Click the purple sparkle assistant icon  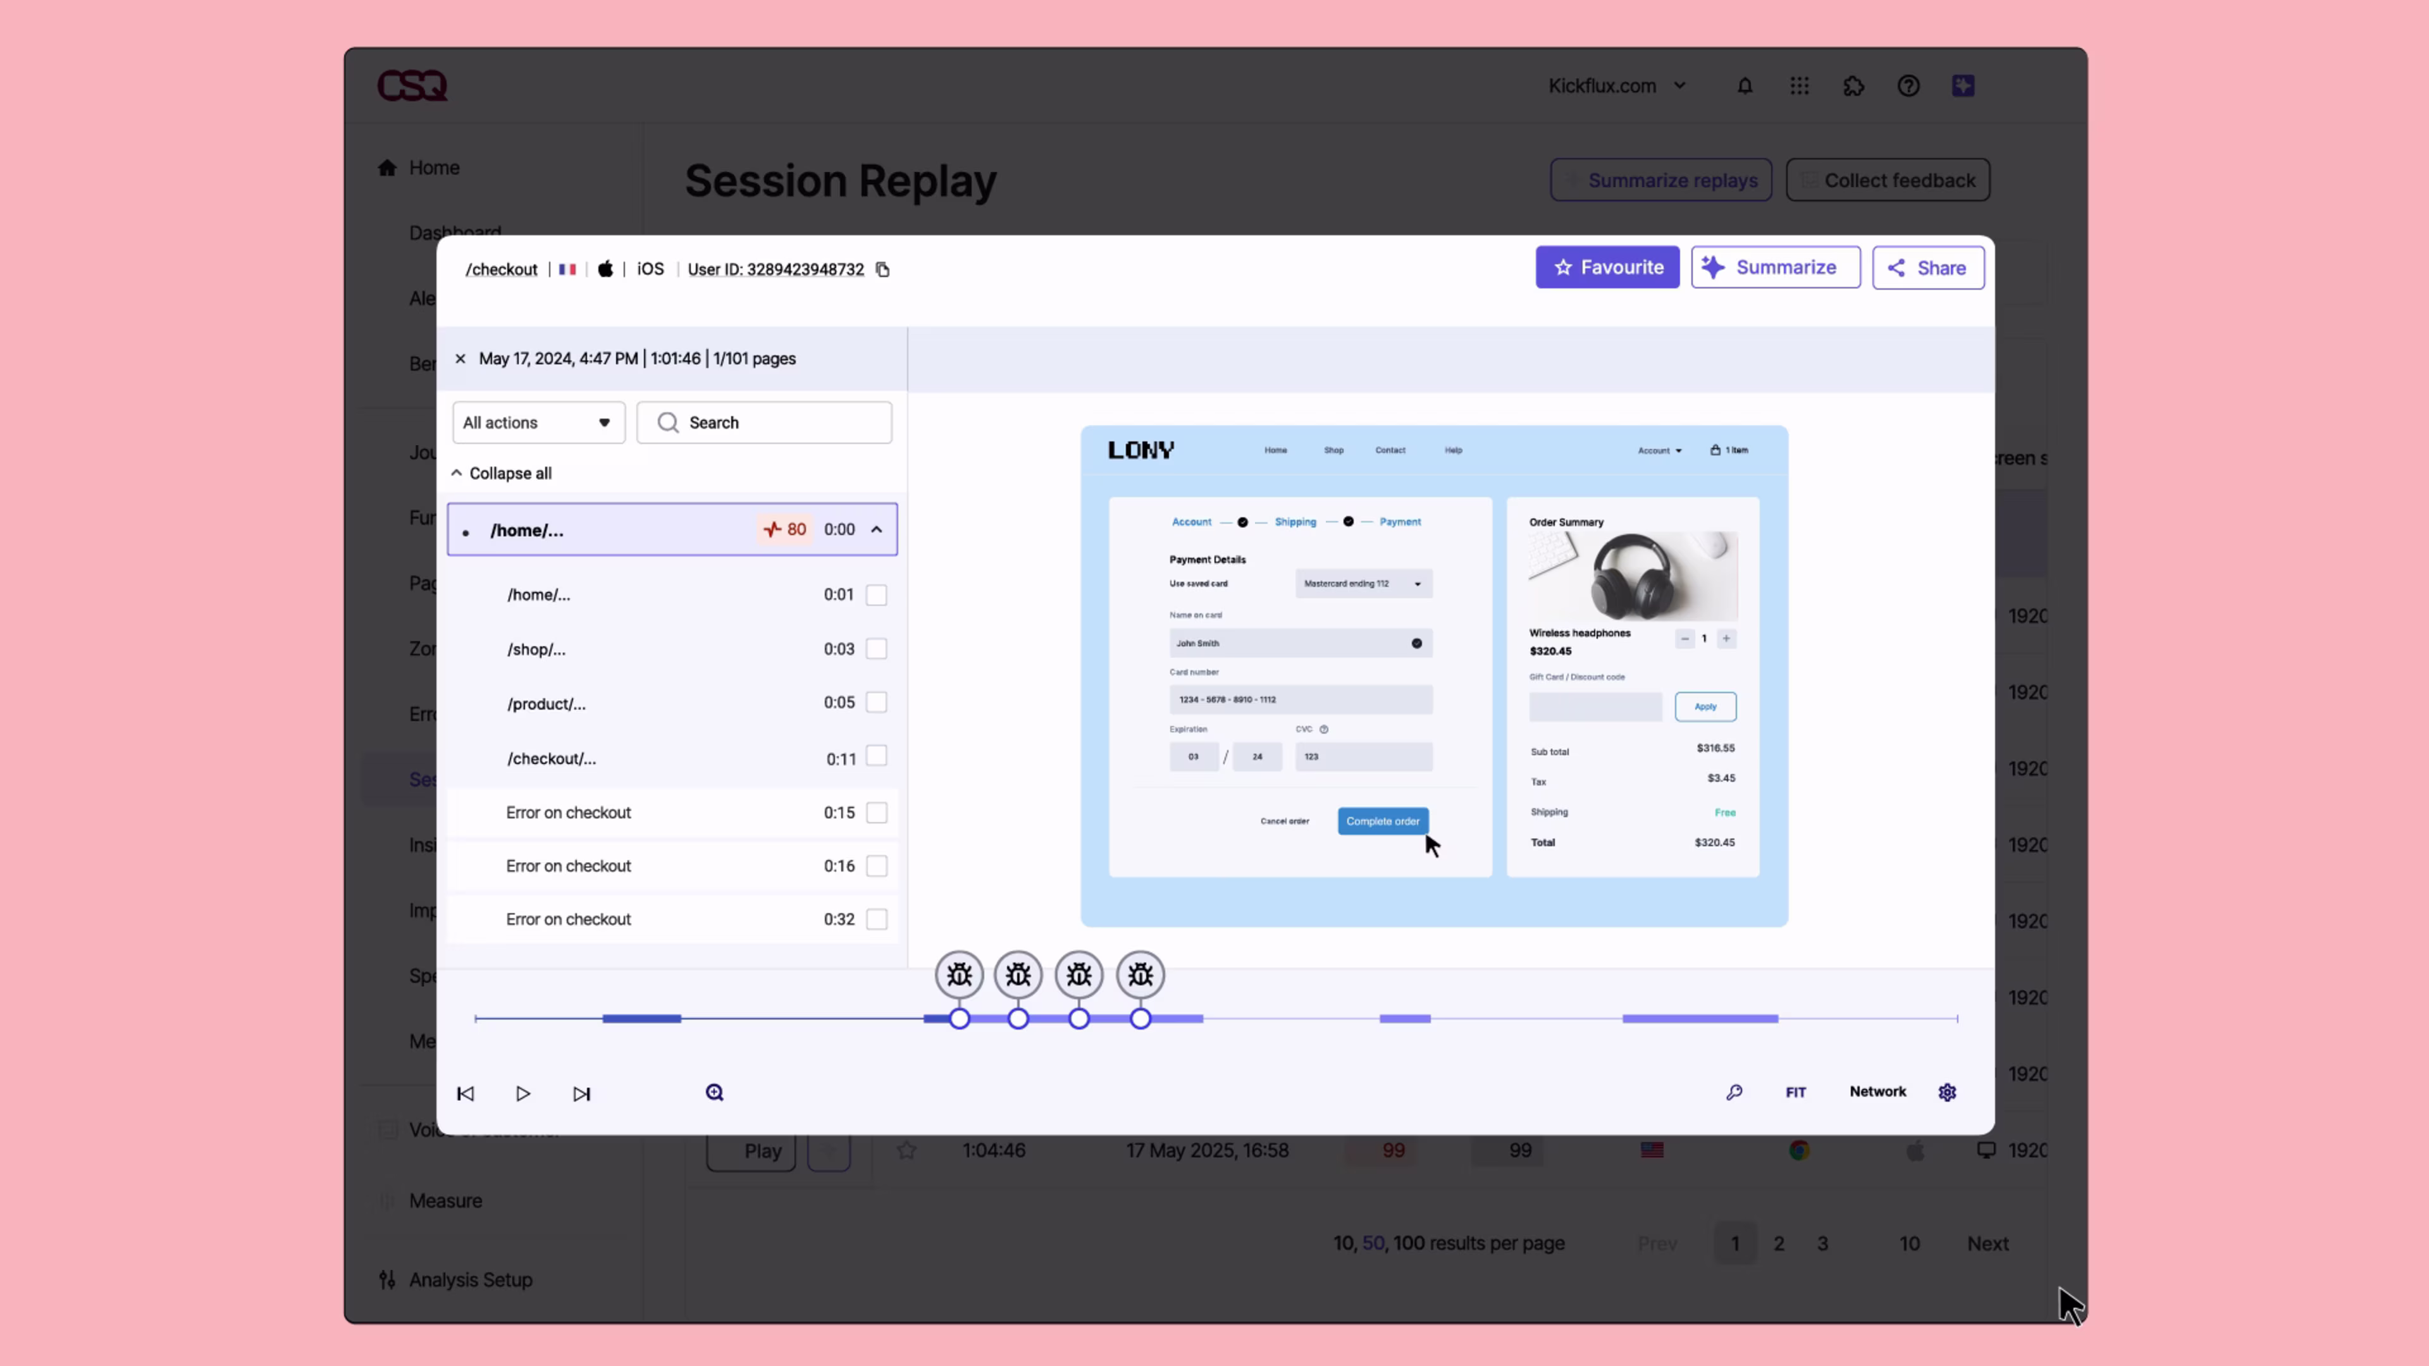pos(1963,86)
